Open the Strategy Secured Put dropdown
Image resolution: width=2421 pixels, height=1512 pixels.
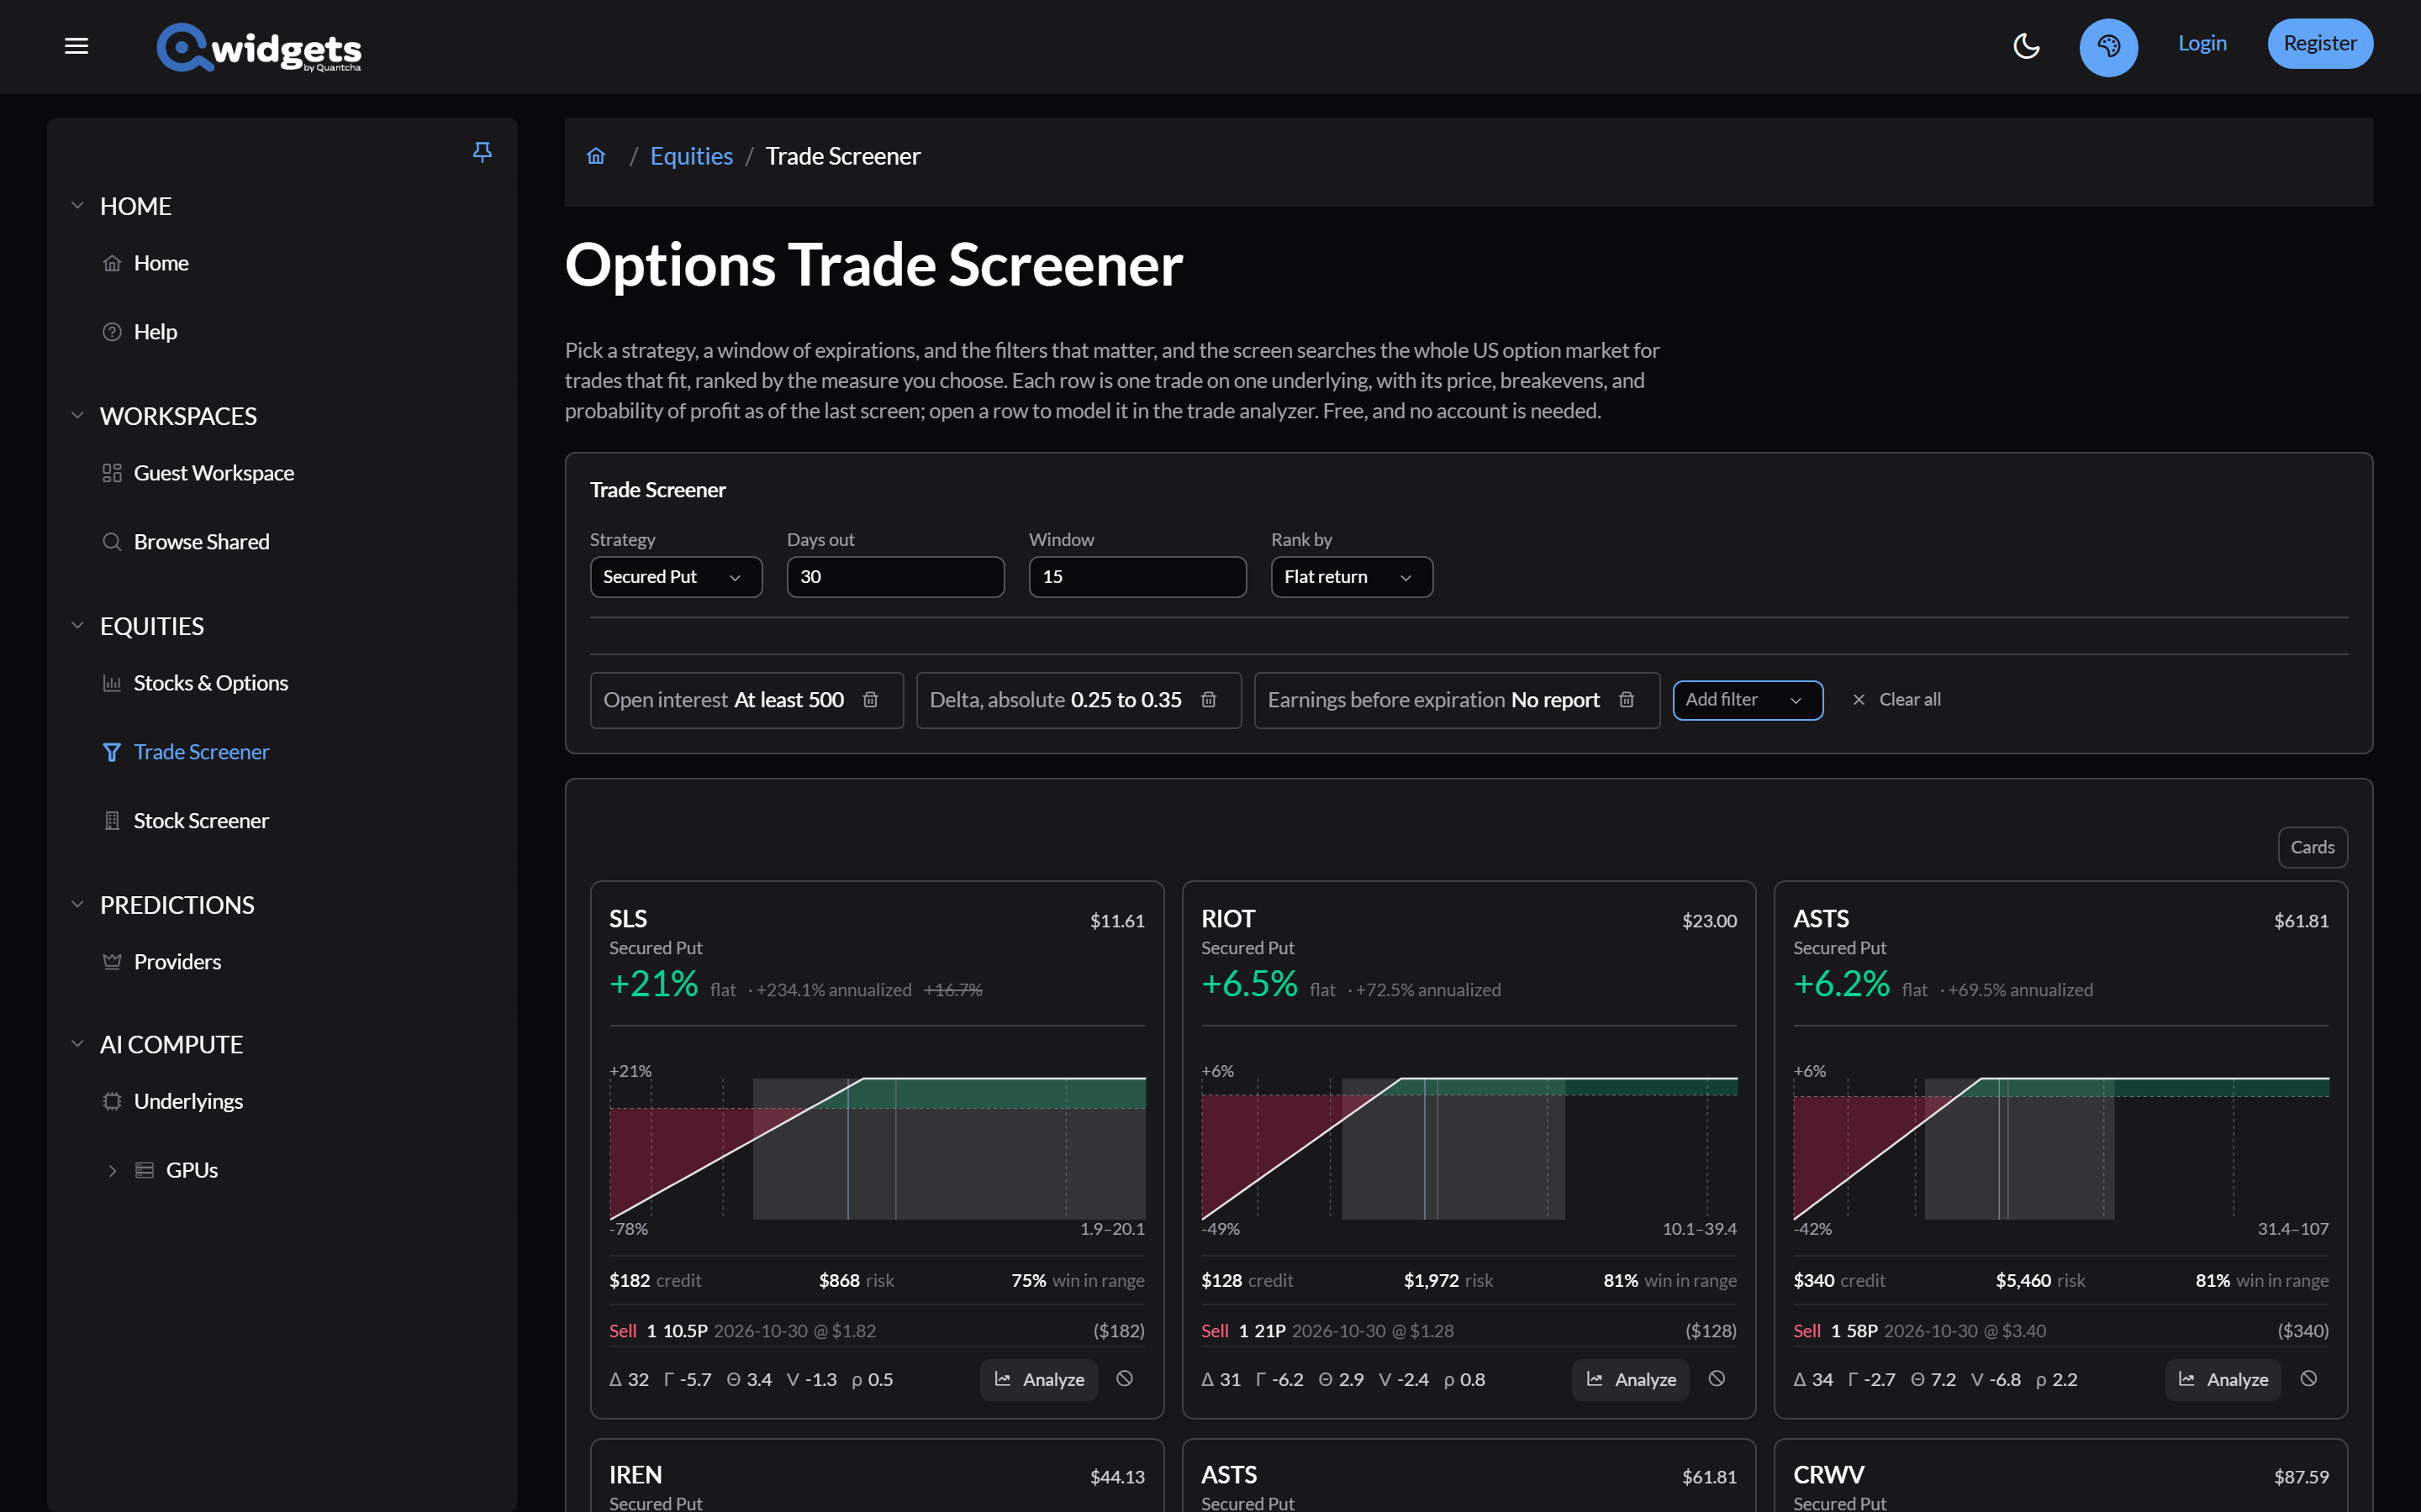(675, 577)
